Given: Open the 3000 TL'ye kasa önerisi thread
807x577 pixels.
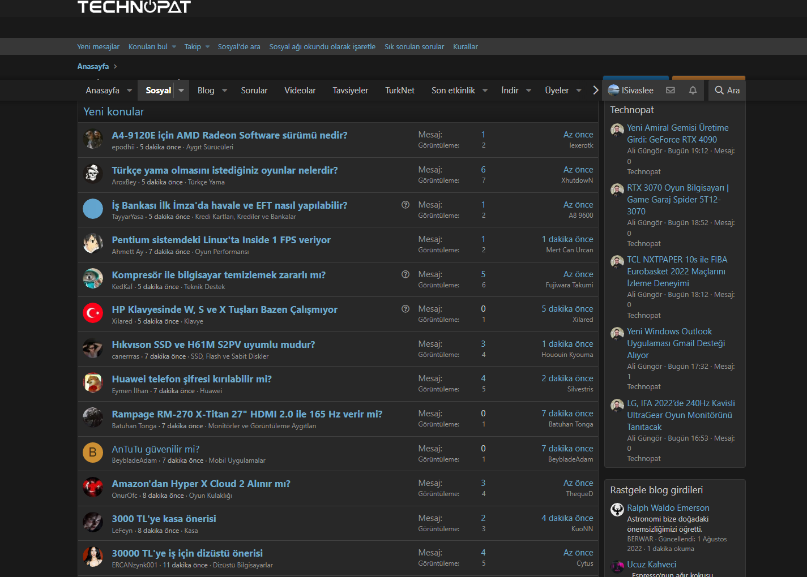Looking at the screenshot, I should click(164, 519).
